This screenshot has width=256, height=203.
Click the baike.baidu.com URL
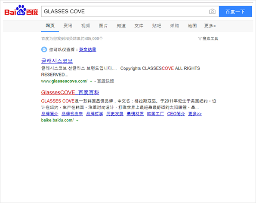pos(57,120)
